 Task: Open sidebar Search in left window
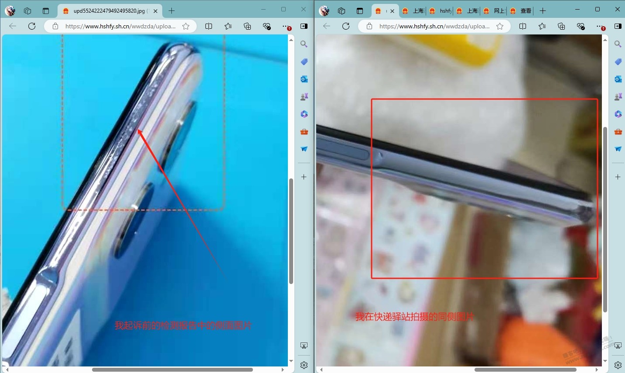(304, 44)
